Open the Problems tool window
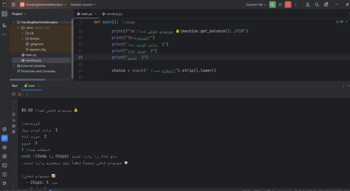Viewport: 350px width, 191px height. [4, 174]
